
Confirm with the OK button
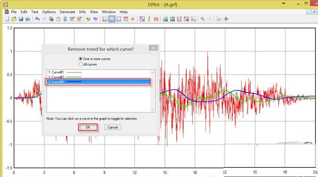click(88, 127)
